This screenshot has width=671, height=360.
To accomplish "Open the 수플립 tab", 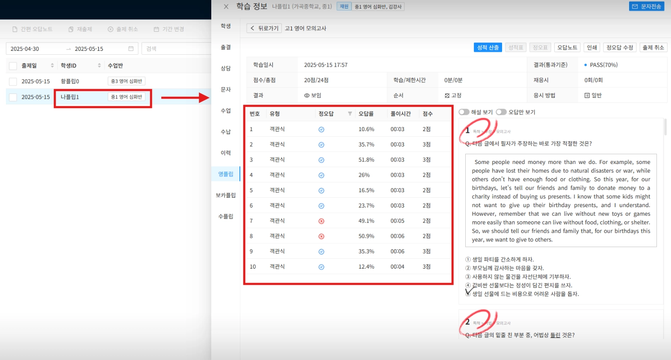I will pyautogui.click(x=226, y=217).
